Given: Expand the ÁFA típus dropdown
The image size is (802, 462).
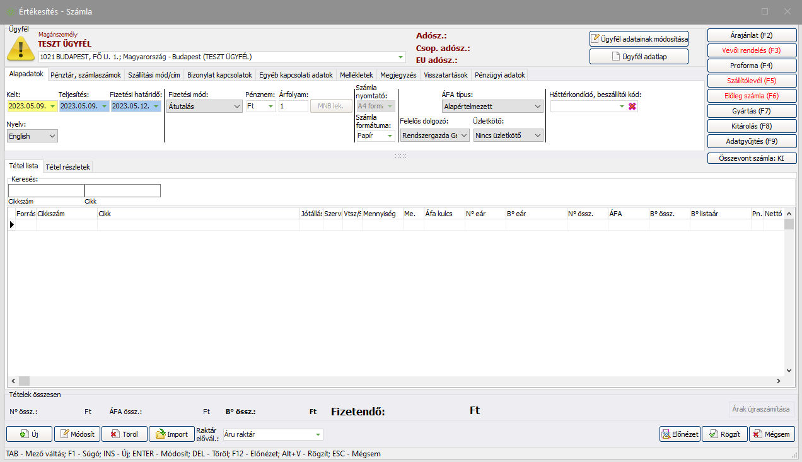Looking at the screenshot, I should pos(492,107).
